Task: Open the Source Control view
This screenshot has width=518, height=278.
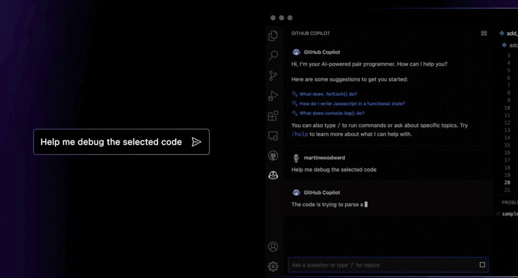Action: (x=273, y=76)
